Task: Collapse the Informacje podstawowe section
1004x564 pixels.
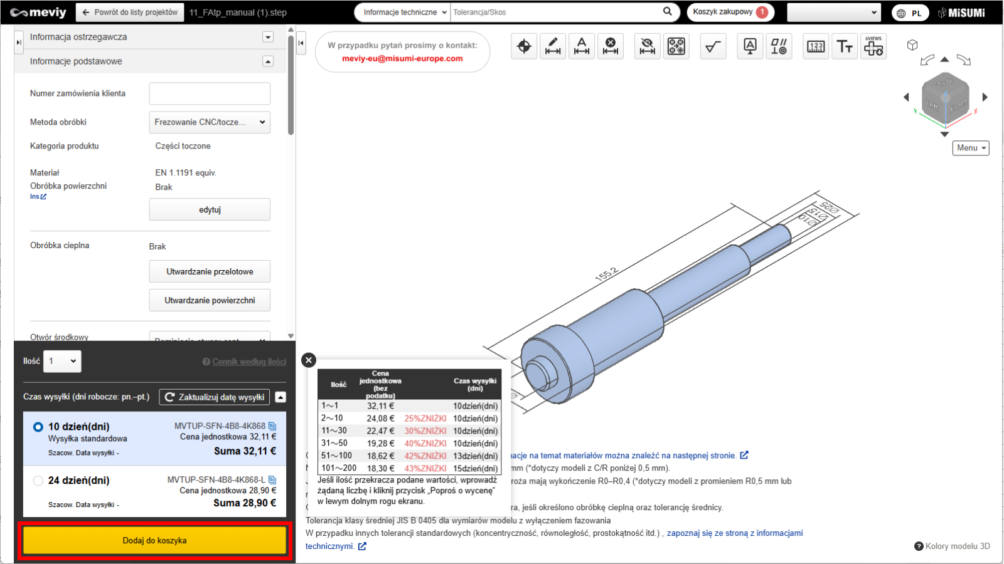Action: pyautogui.click(x=268, y=61)
